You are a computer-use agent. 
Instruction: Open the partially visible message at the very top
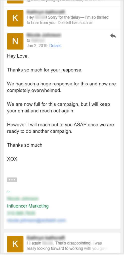pyautogui.click(x=62, y=2)
